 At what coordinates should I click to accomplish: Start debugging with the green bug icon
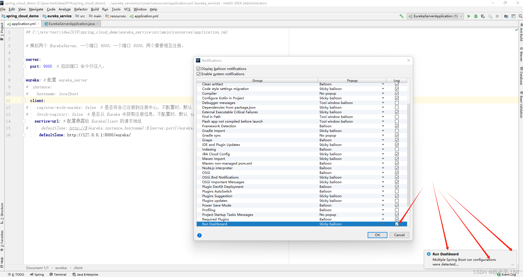pos(476,16)
